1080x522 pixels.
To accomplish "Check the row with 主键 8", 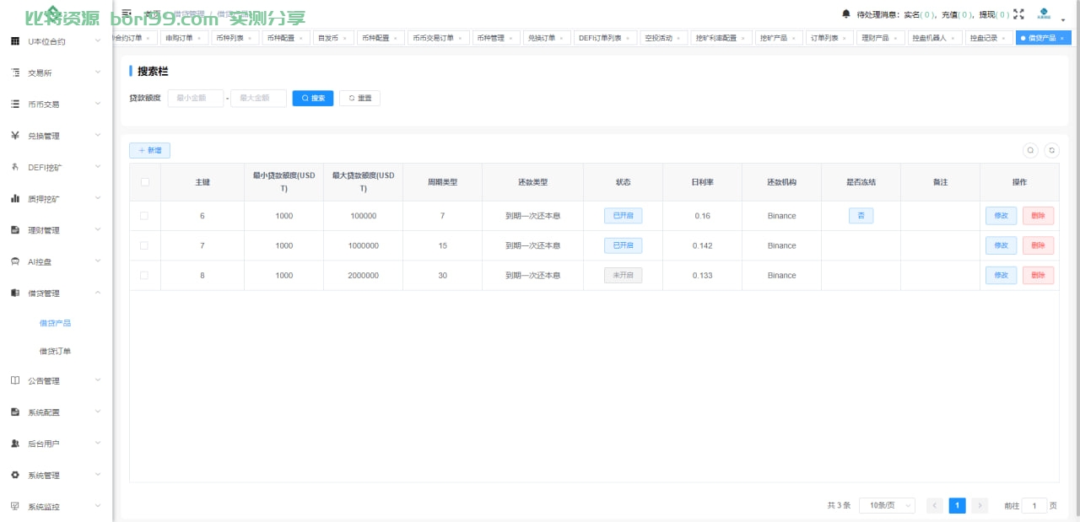I will tap(143, 275).
